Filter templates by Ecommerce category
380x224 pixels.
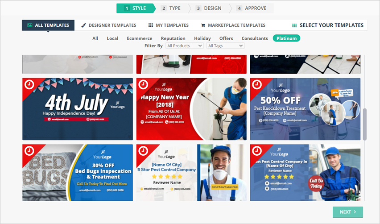(x=139, y=38)
